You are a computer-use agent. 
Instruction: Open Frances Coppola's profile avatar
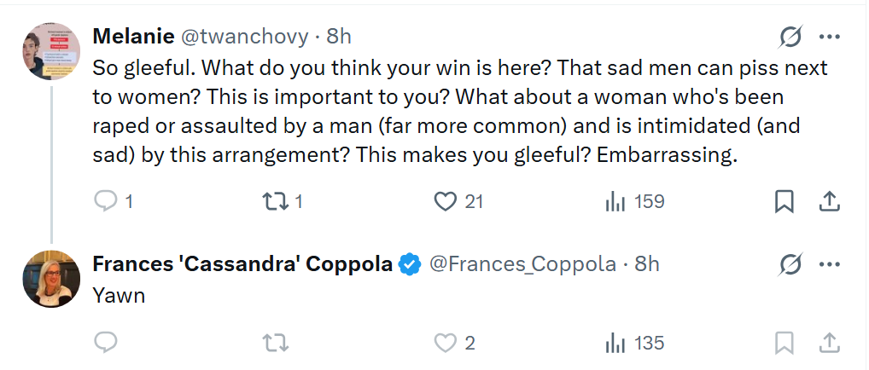coord(52,279)
